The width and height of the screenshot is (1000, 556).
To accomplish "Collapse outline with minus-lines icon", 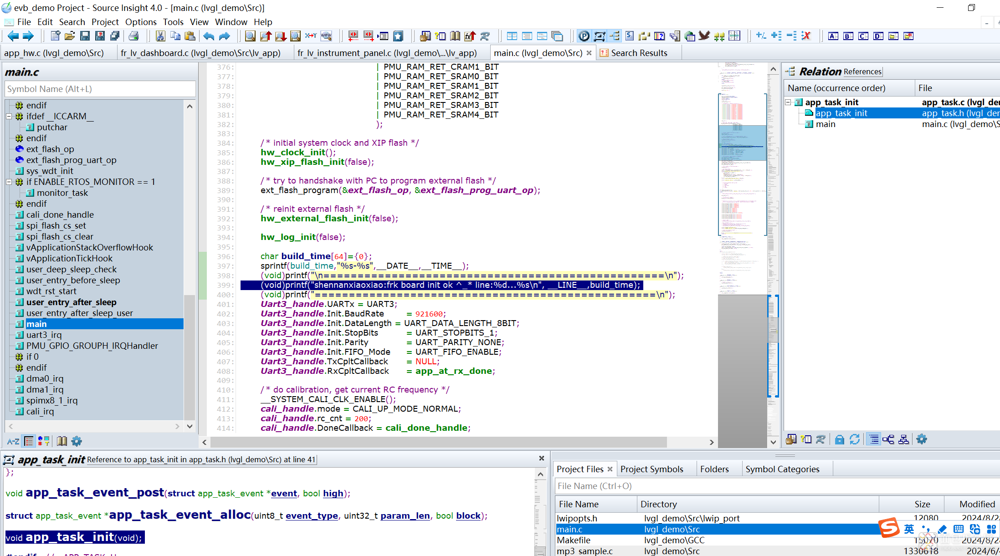I will pos(792,36).
